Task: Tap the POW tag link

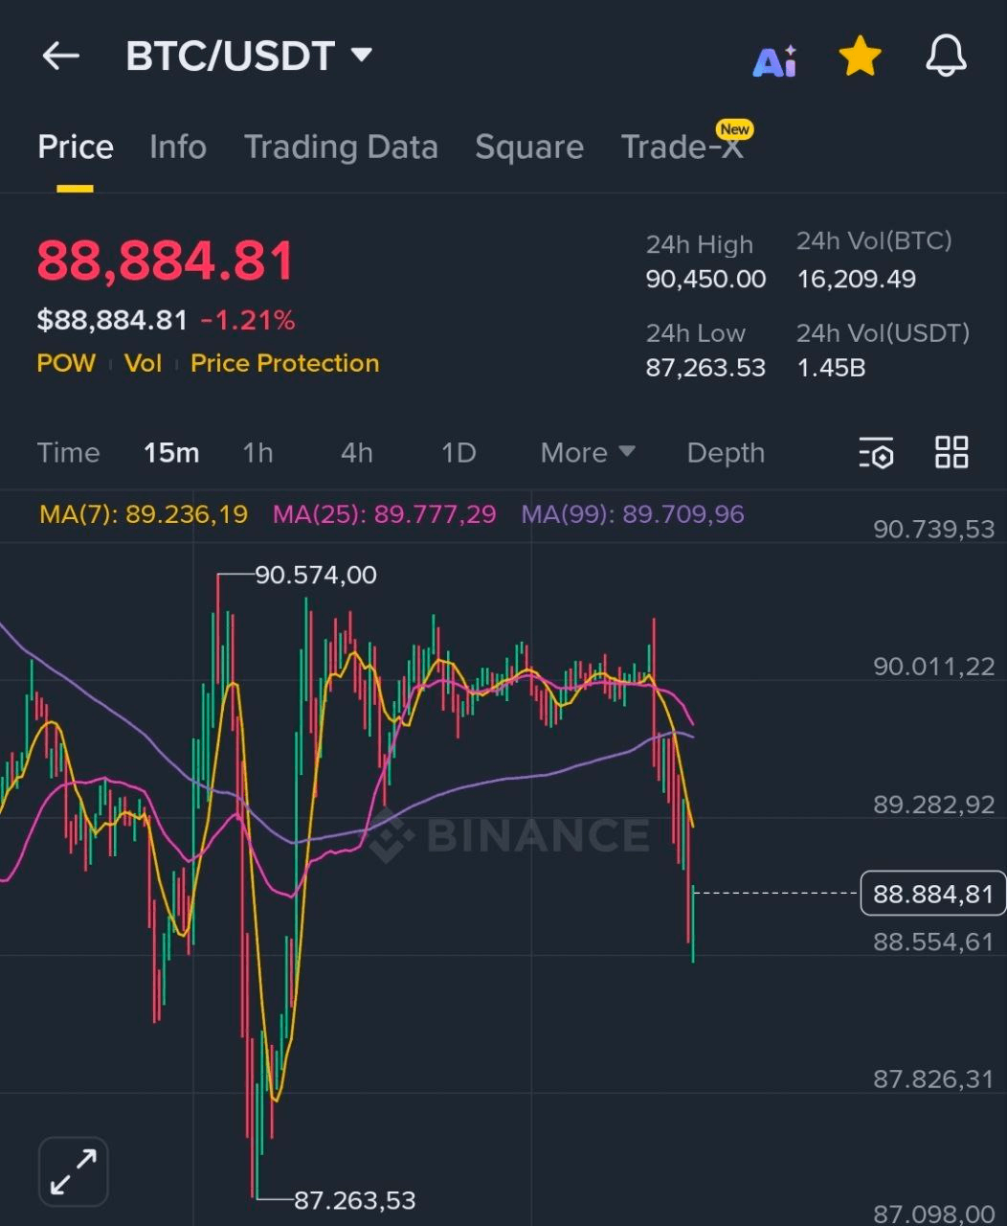Action: point(66,364)
